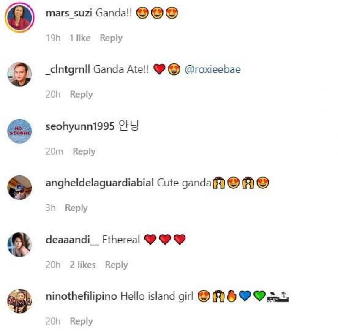Open ninothefilipino profile avatar
This screenshot has height=336, width=338.
click(19, 301)
